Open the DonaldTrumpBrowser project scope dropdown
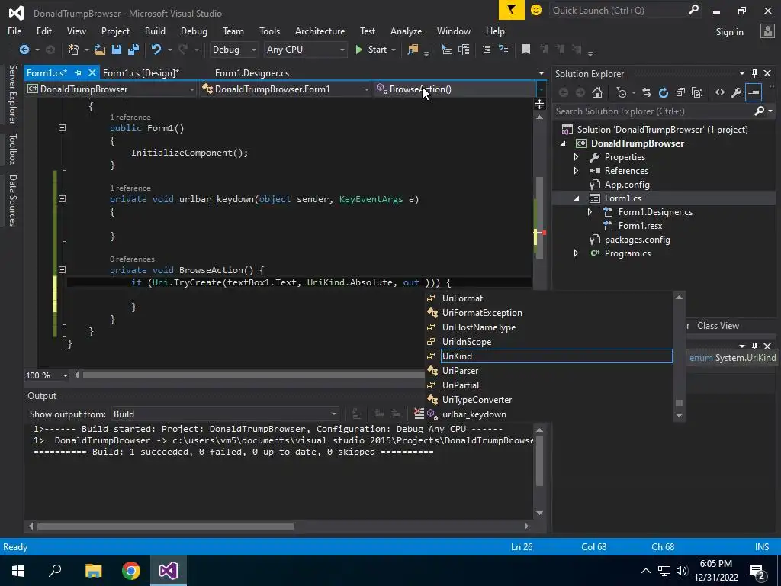 [x=191, y=90]
